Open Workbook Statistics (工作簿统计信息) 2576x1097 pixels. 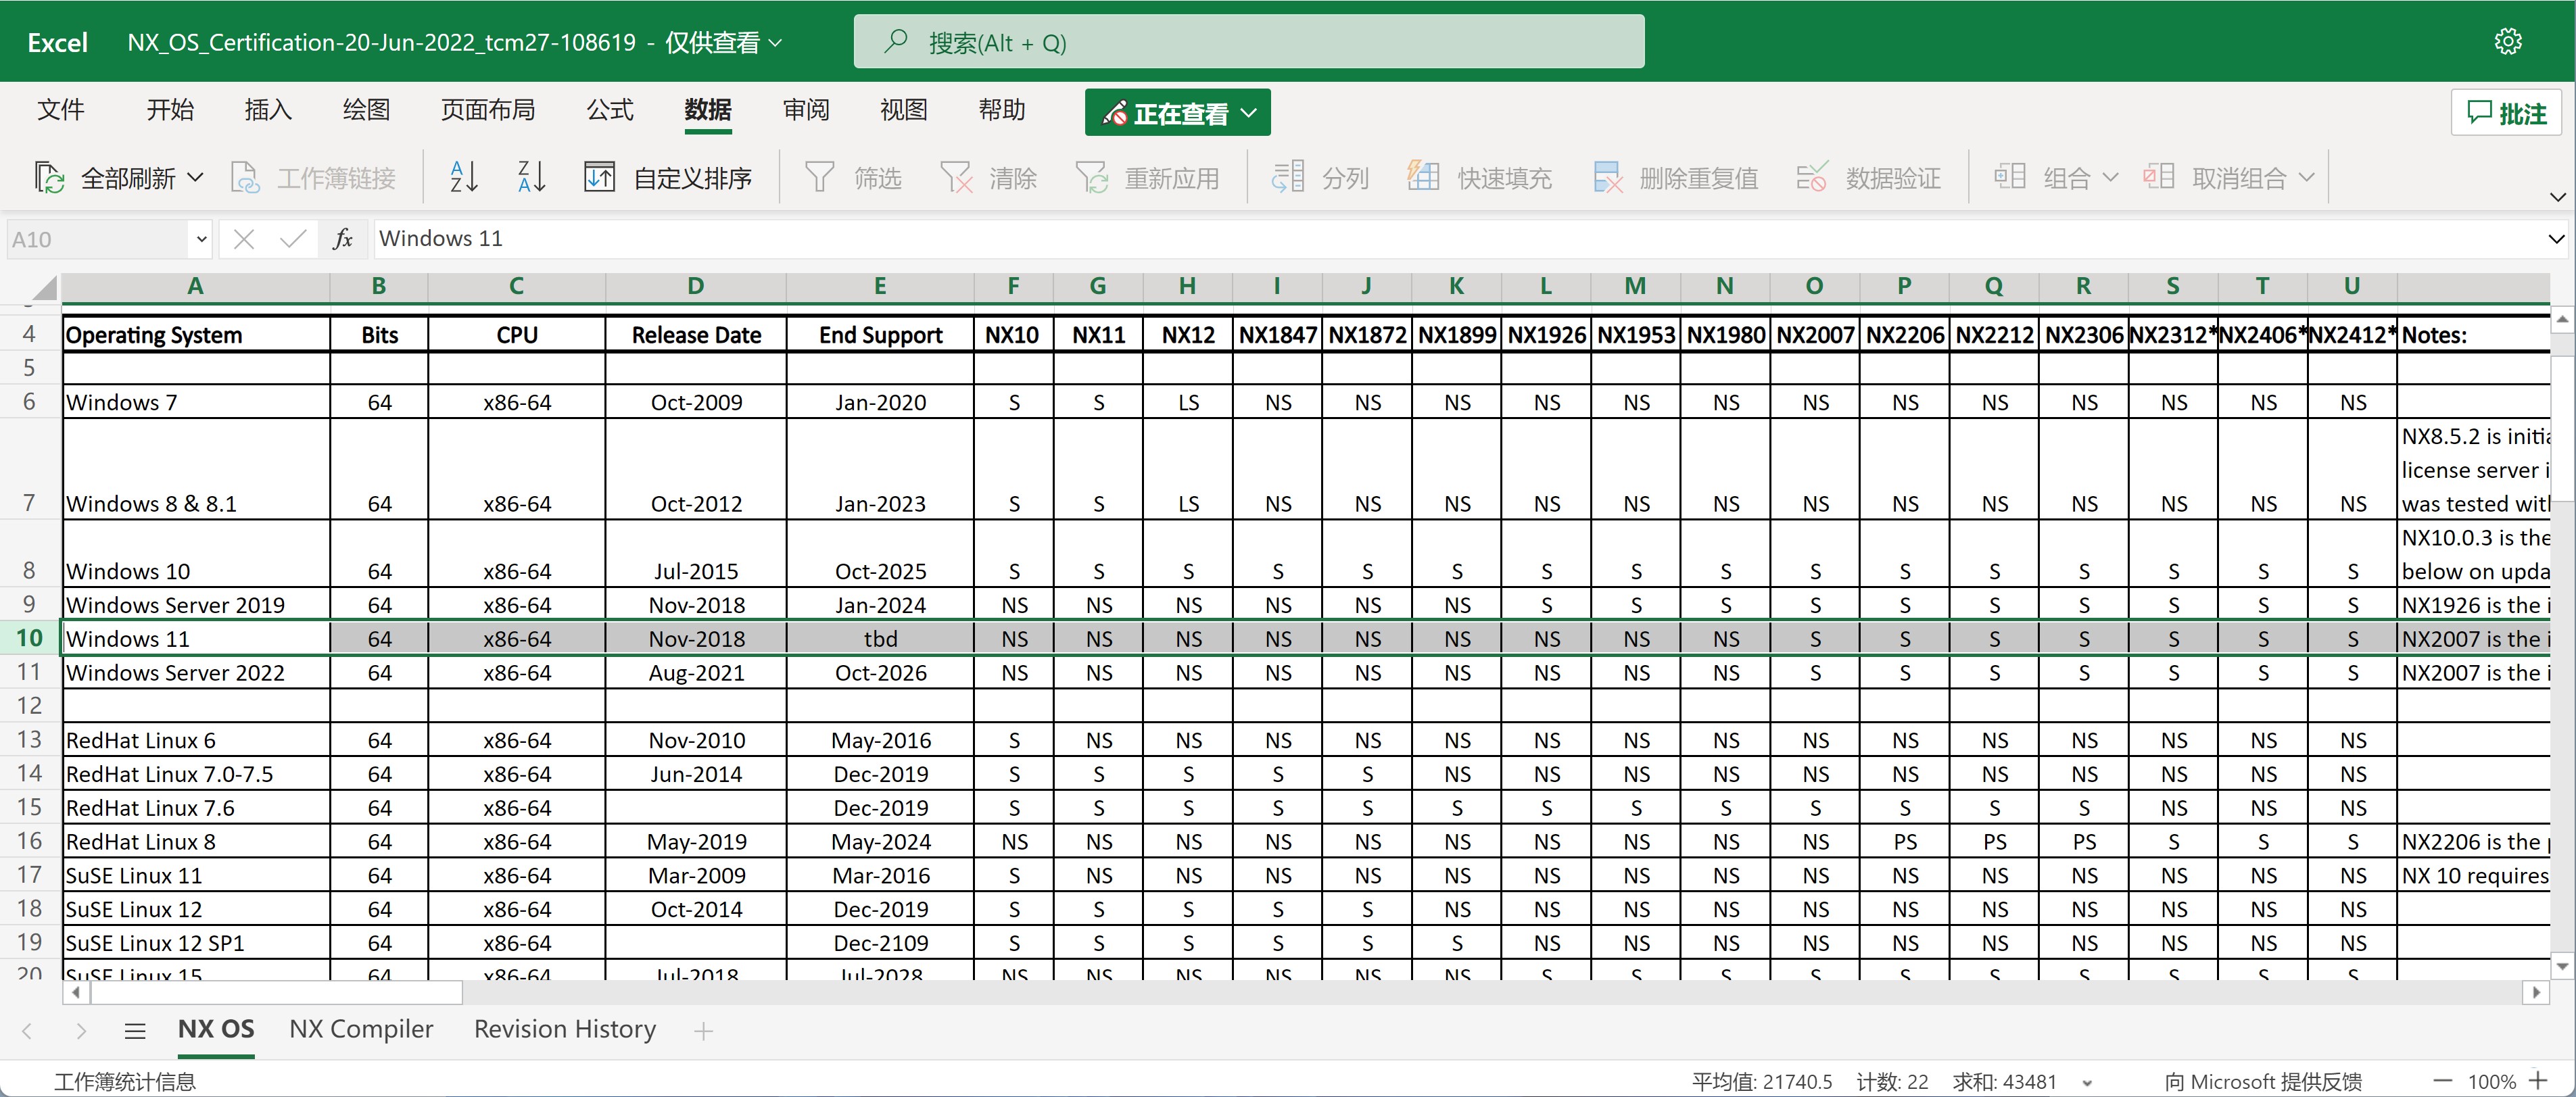pos(125,1081)
